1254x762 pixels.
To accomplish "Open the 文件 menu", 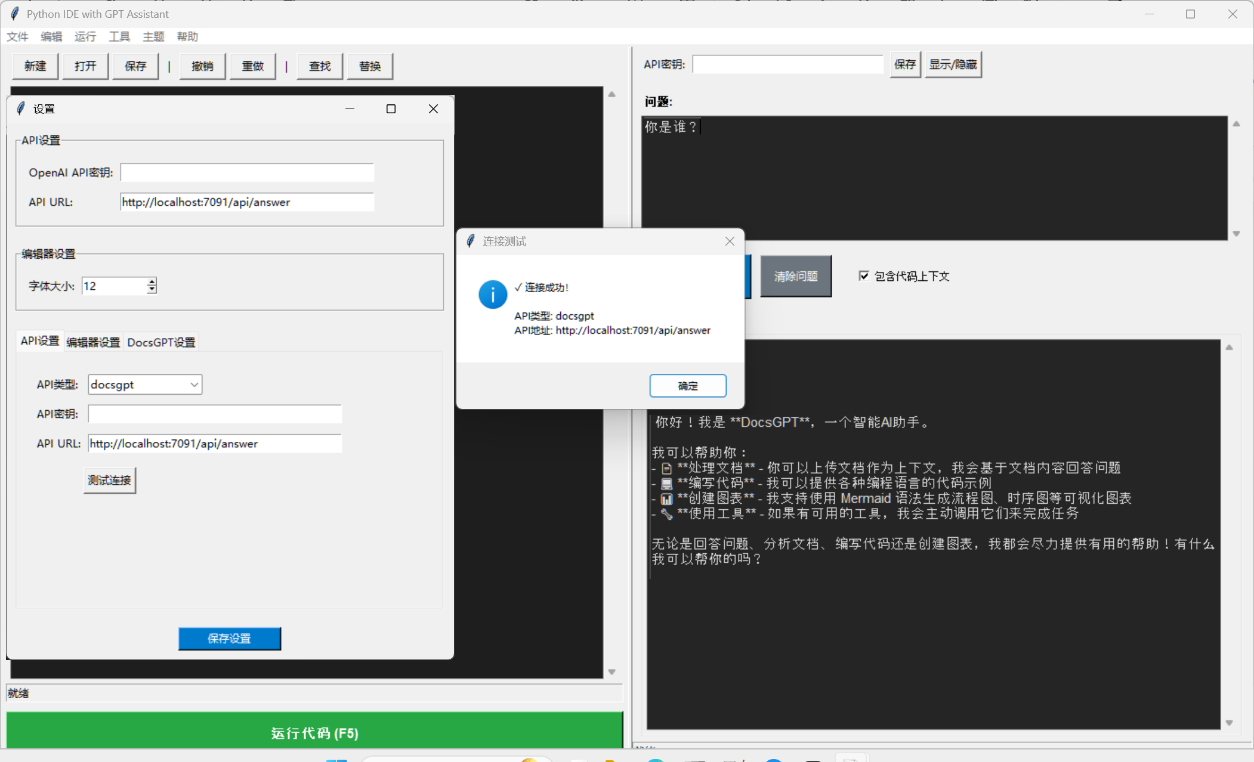I will pos(17,36).
